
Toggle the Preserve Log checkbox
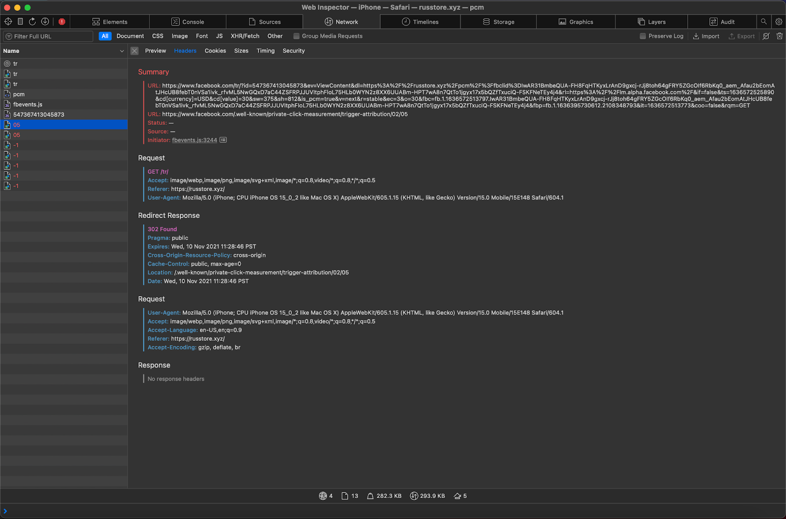[643, 36]
